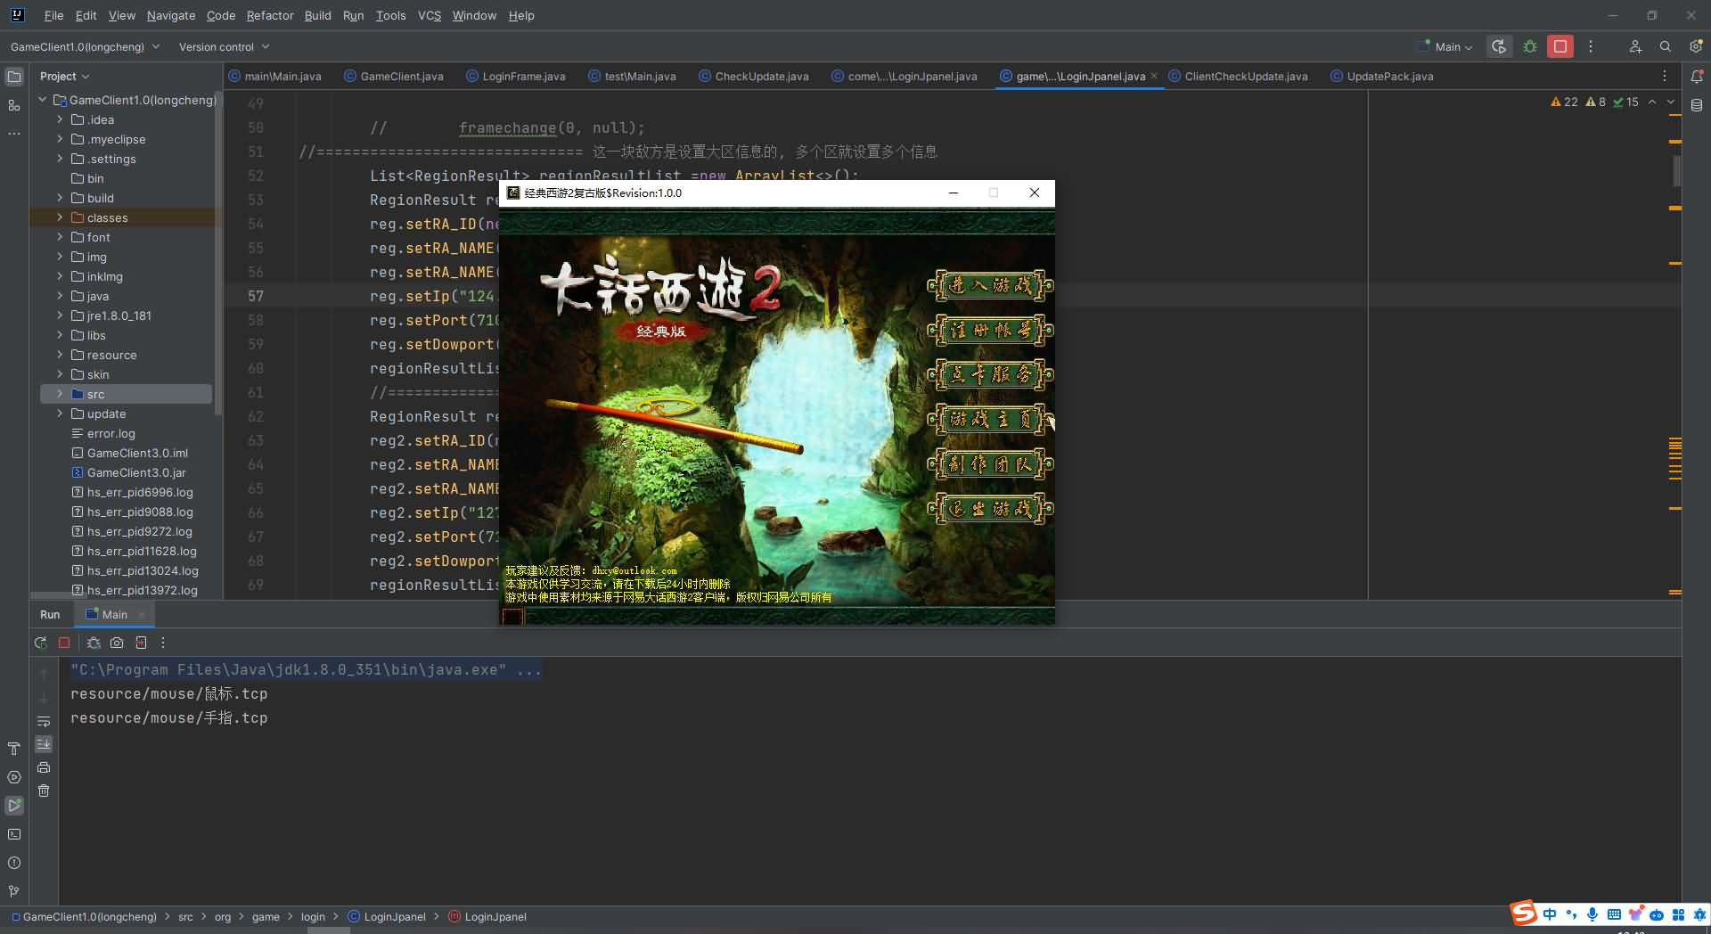Click the Debug 'Main' bug icon

point(1530,46)
